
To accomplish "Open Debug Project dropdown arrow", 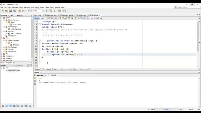I will pyautogui.click(x=62, y=11).
